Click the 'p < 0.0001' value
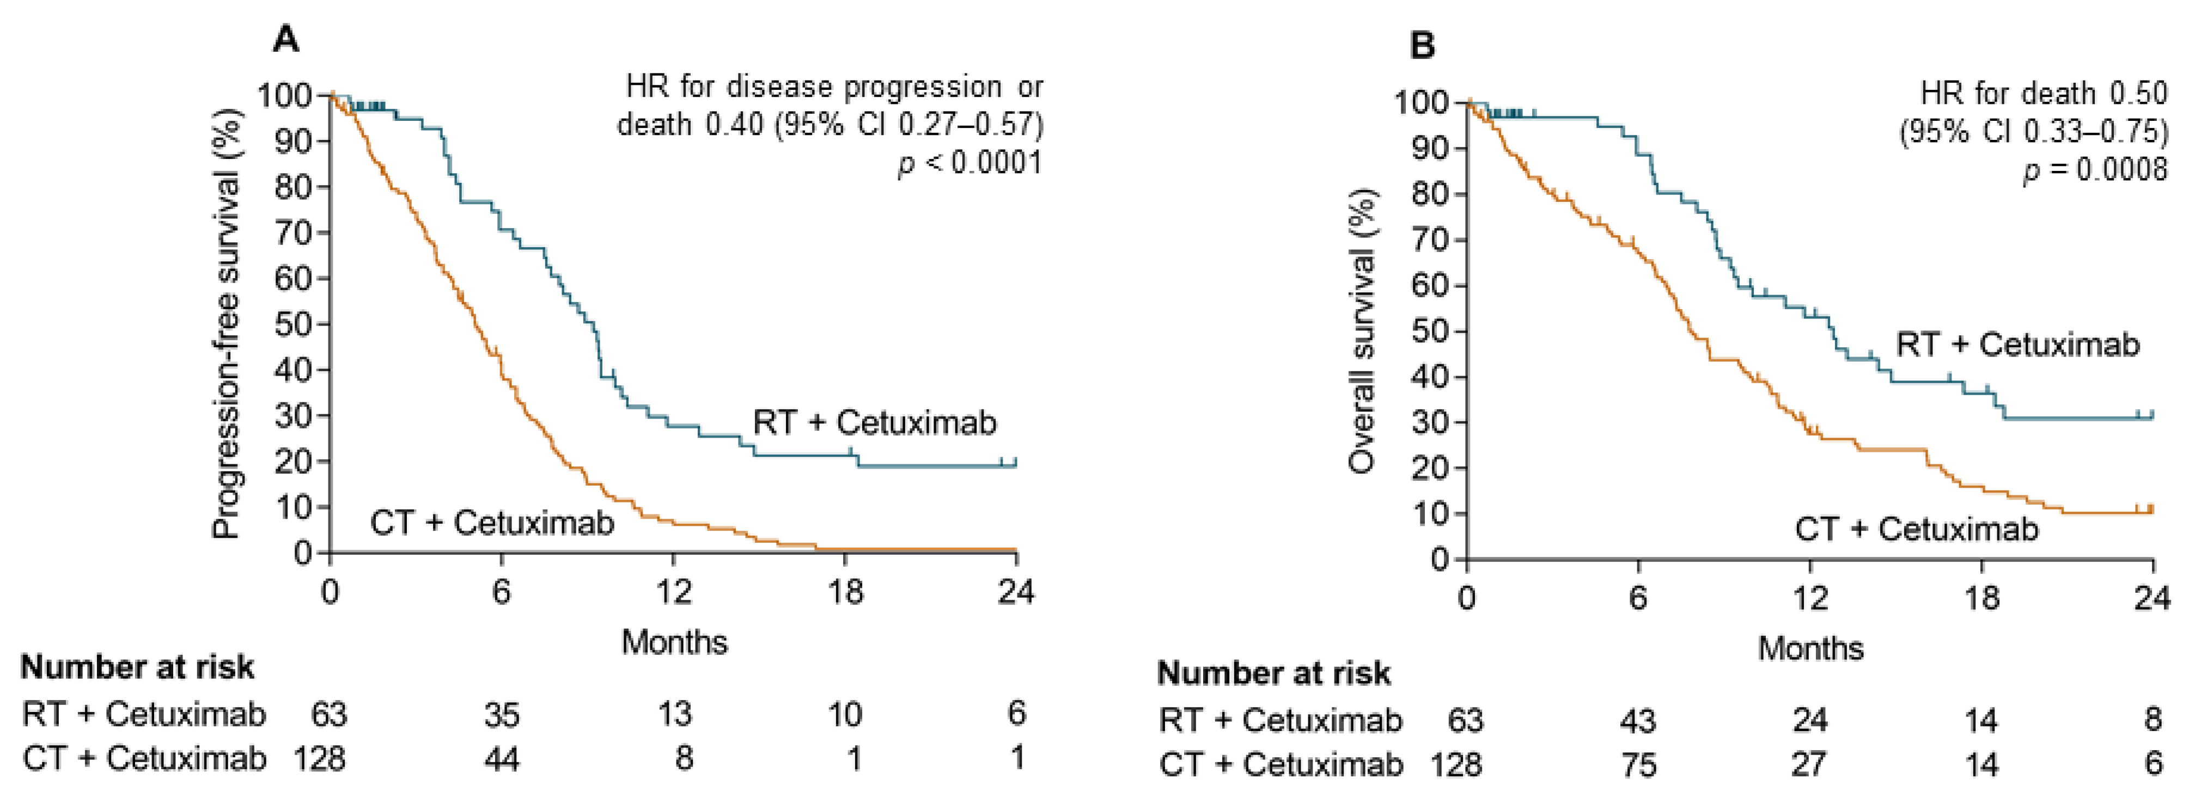The width and height of the screenshot is (2195, 804). pyautogui.click(x=970, y=162)
